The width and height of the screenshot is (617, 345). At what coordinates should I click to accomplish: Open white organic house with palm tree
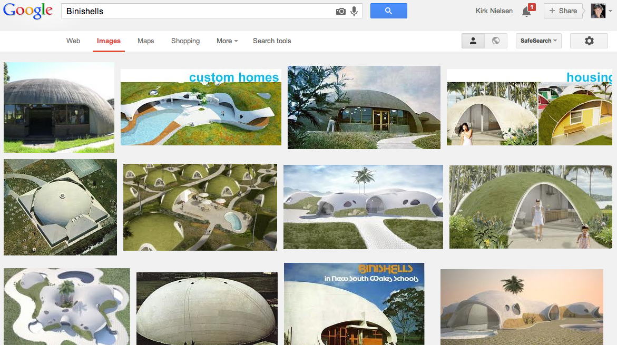(x=363, y=207)
